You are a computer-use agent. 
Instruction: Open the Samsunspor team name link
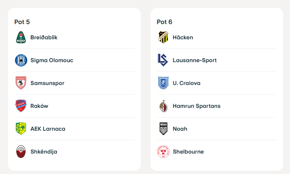tap(47, 83)
